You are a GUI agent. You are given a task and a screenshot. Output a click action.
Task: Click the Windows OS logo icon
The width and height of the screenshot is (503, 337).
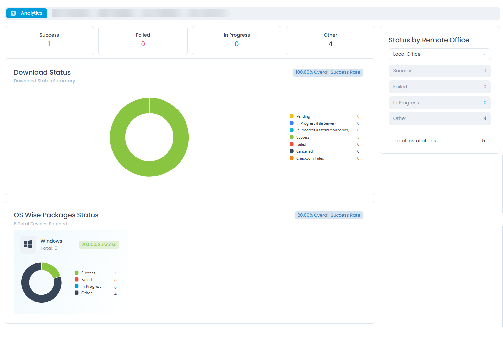tap(28, 245)
